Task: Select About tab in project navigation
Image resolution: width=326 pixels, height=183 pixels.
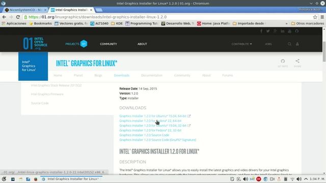Action: tap(206, 75)
